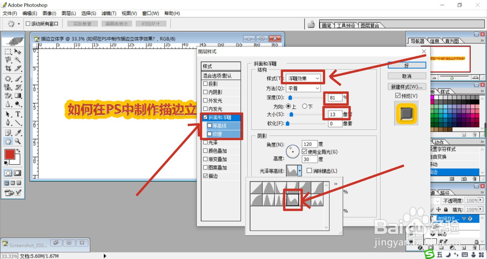Open the 方法(Q) 平滑 dropdown
The image size is (487, 259).
(x=303, y=88)
